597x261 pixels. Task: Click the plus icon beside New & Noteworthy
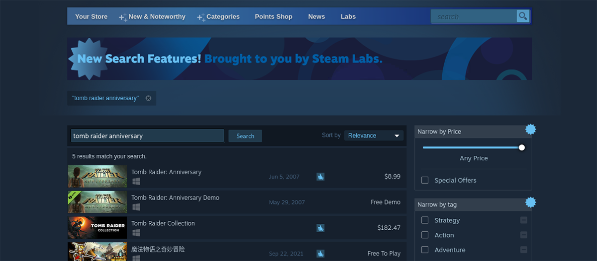(122, 17)
